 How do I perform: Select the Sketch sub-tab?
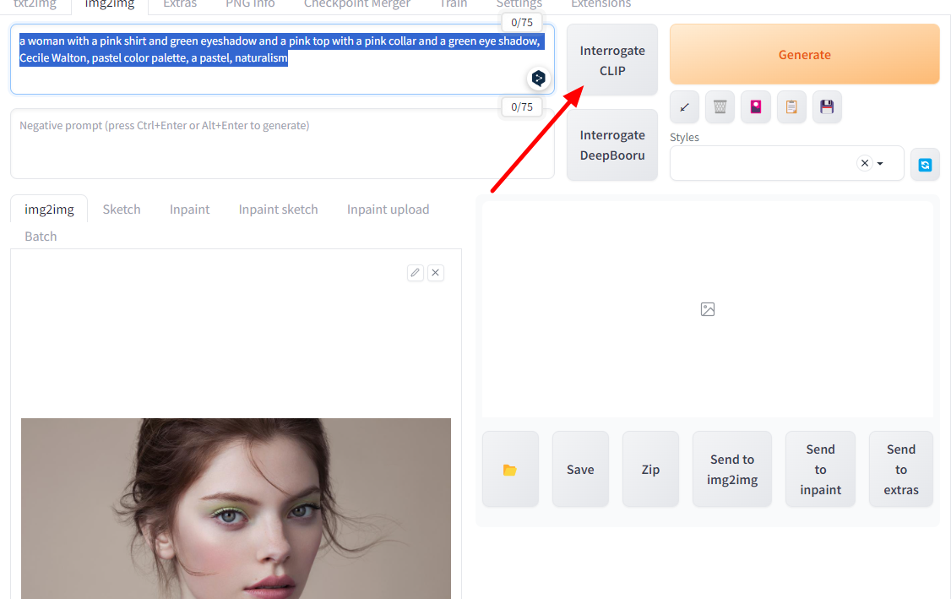click(122, 210)
